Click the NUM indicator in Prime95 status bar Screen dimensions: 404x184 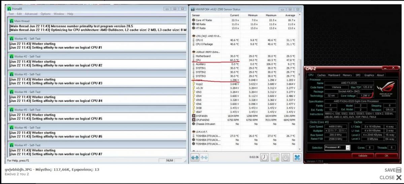(x=170, y=160)
